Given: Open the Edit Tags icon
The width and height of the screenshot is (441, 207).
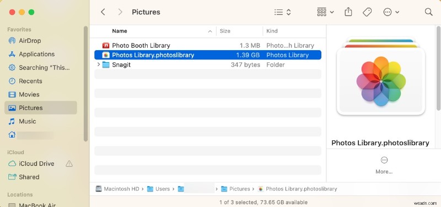Looking at the screenshot, I should pos(367,12).
